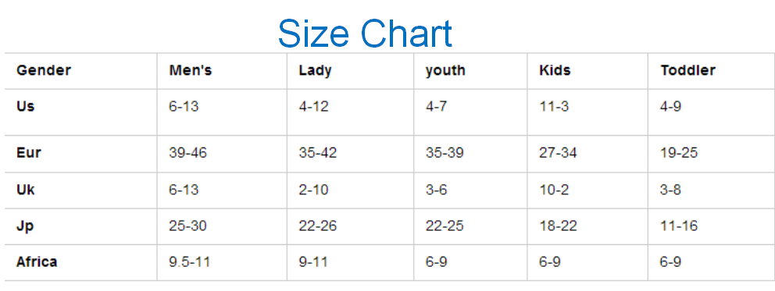Select the Toddler Jp 11-16 cell
The width and height of the screenshot is (775, 291).
point(711,226)
